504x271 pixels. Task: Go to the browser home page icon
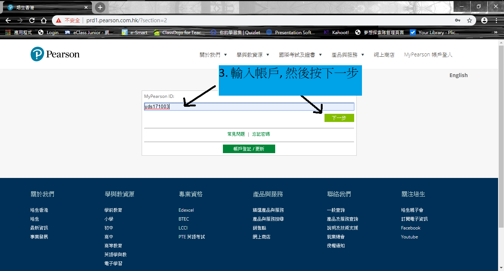44,20
